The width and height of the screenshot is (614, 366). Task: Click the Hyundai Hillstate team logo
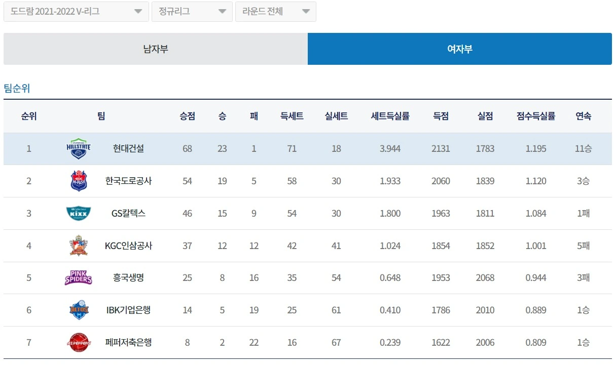click(79, 149)
